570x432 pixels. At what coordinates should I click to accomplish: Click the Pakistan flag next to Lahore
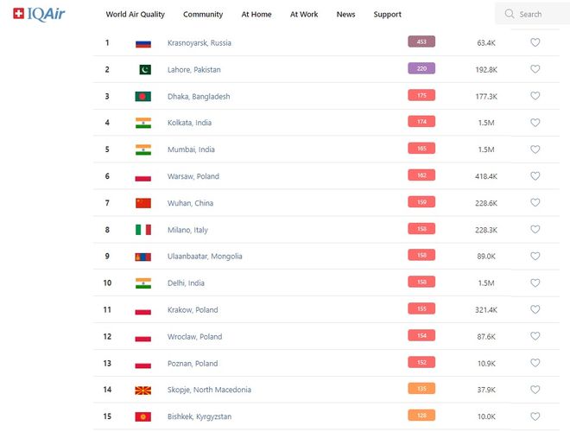click(143, 70)
